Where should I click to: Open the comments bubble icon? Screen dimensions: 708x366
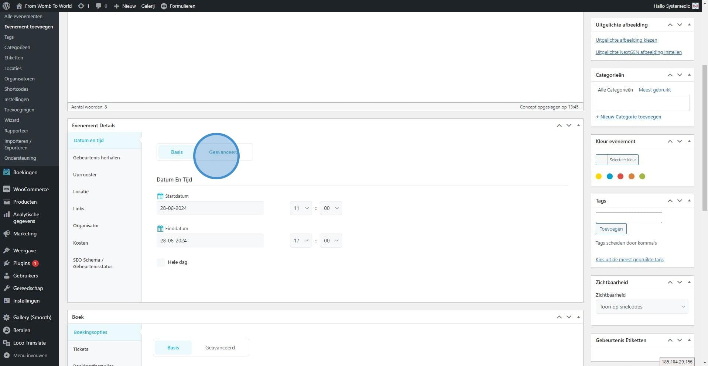pos(99,6)
